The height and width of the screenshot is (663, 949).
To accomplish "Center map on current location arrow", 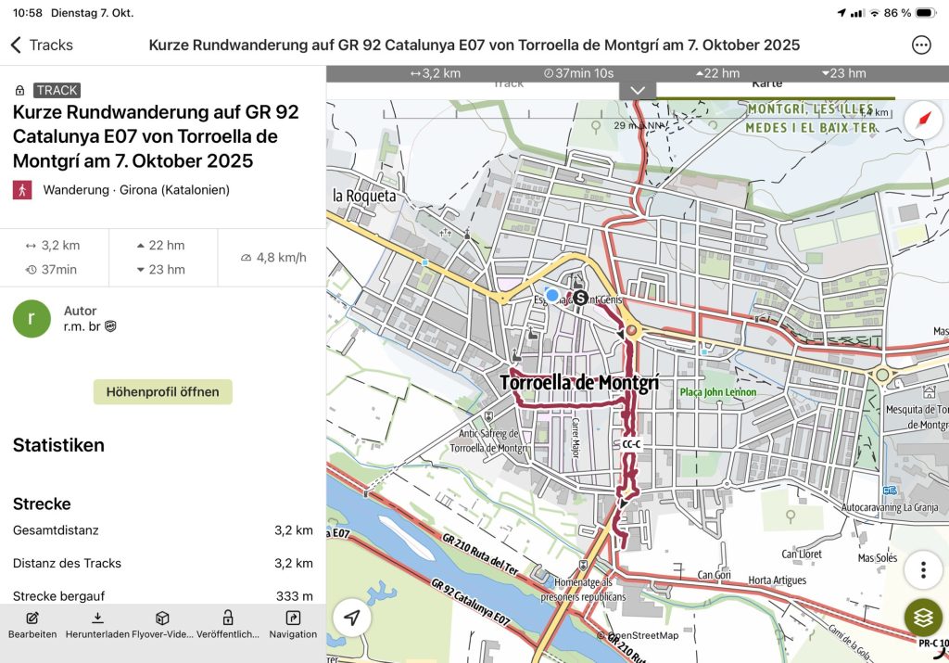I will [352, 618].
